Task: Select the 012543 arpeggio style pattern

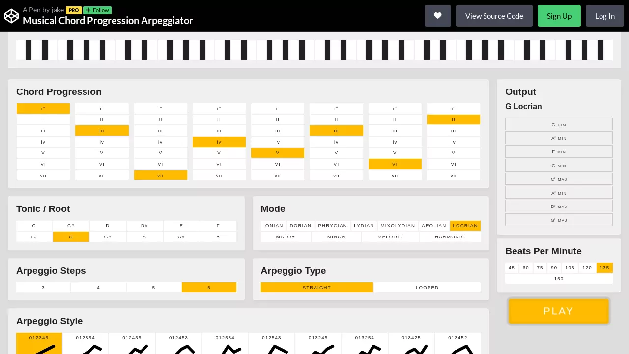Action: [x=272, y=344]
